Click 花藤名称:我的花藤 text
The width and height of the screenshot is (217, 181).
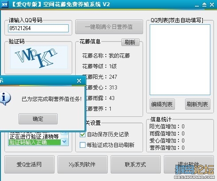click(x=106, y=56)
